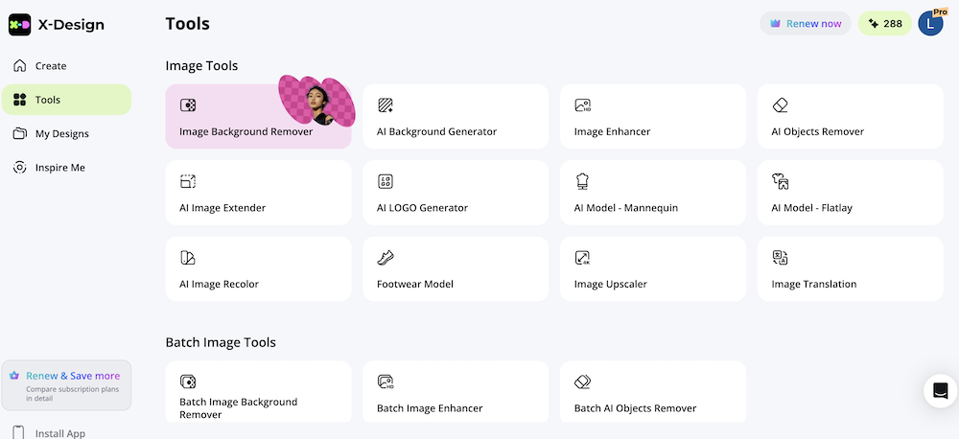The image size is (959, 439).
Task: Select the Image Upscaler icon
Action: tap(582, 258)
